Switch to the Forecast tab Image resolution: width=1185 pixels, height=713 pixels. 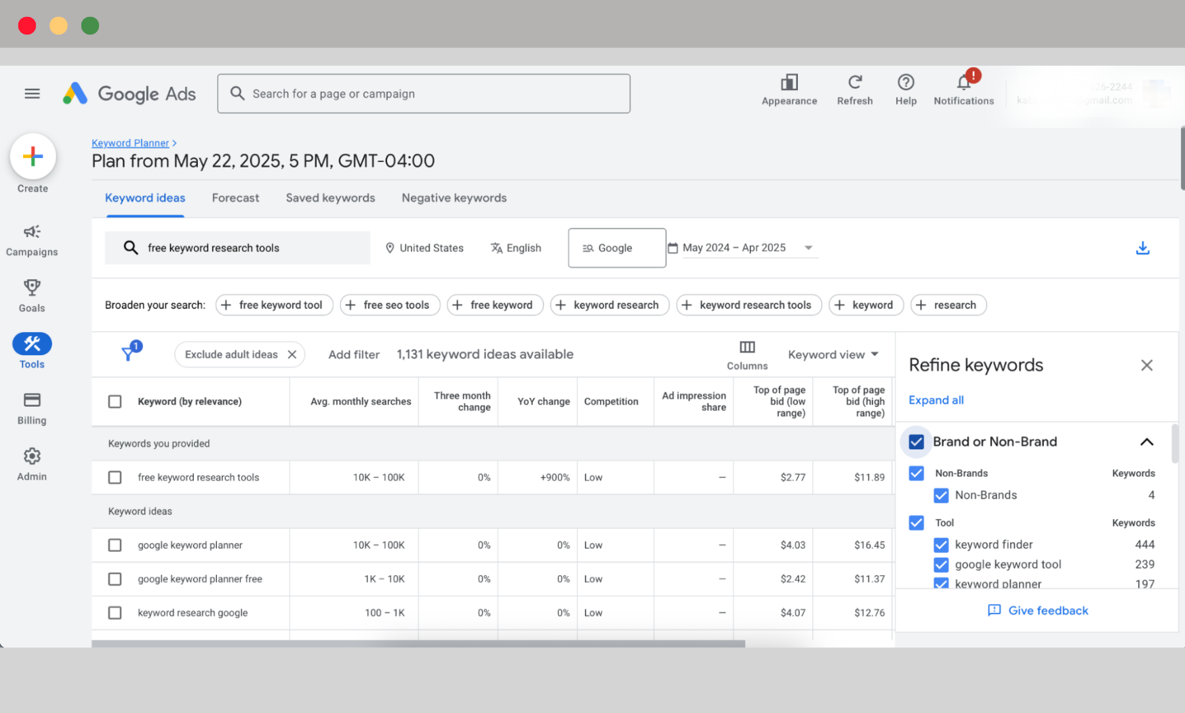[x=235, y=198]
